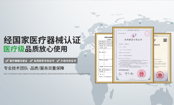Click the QR code on the right certificate
The width and height of the screenshot is (174, 105).
(x=165, y=40)
